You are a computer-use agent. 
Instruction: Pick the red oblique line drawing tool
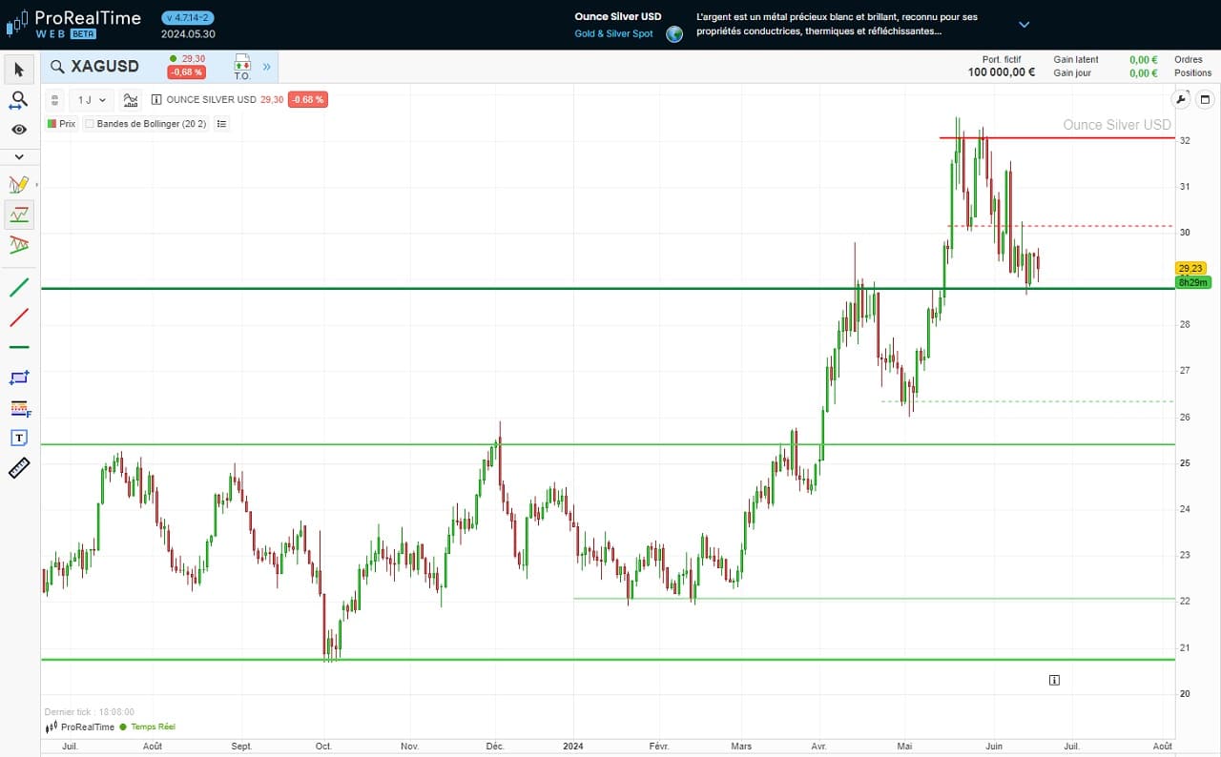point(19,317)
